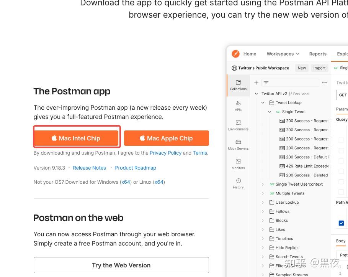Select the User Lookup folder icon
The height and width of the screenshot is (277, 348).
click(x=272, y=202)
